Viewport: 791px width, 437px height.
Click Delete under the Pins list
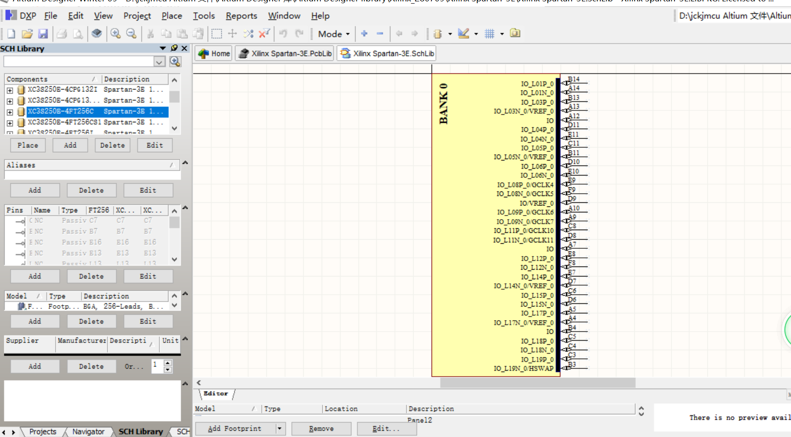coord(91,276)
